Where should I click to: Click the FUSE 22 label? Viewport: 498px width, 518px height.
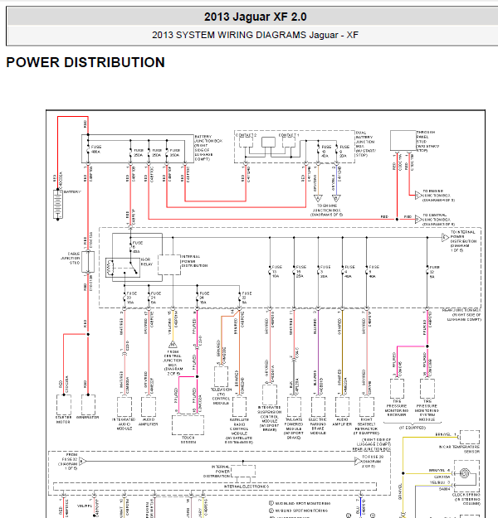click(x=131, y=298)
